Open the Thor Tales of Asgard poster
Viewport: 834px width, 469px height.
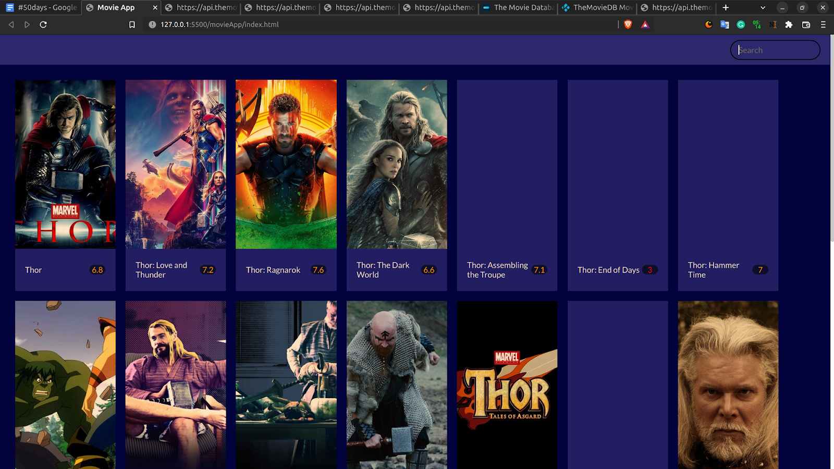[x=507, y=385]
